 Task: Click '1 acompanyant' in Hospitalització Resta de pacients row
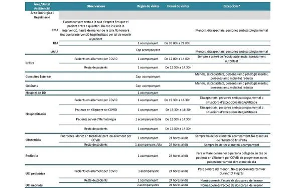pos(148,129)
